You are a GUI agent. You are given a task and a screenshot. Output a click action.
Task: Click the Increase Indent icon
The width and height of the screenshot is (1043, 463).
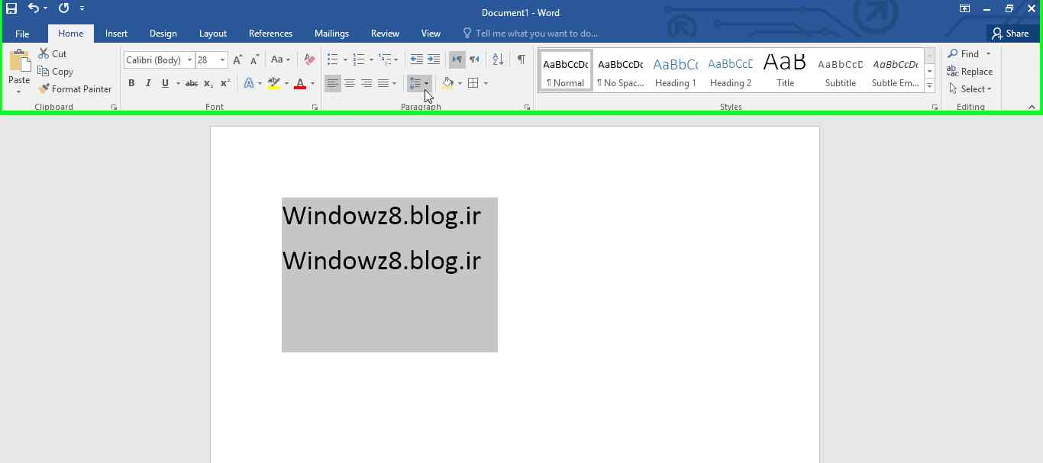tap(434, 59)
